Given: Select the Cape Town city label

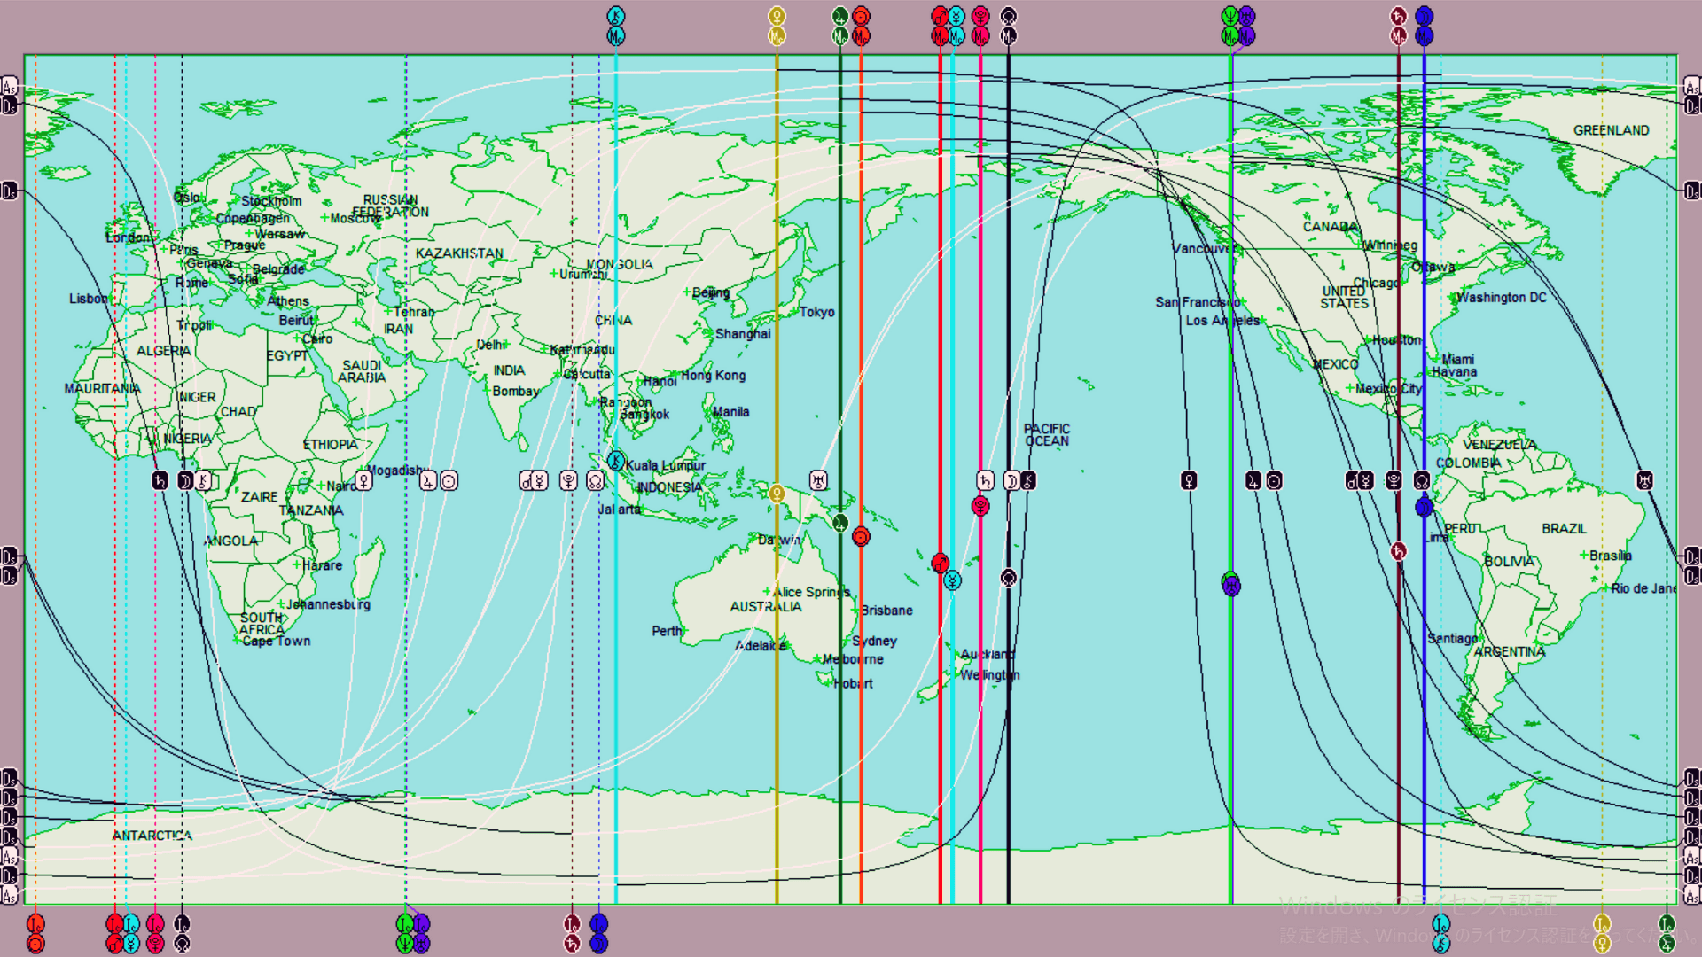Looking at the screenshot, I should [277, 641].
